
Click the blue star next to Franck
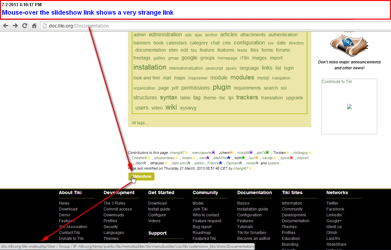pyautogui.click(x=221, y=163)
